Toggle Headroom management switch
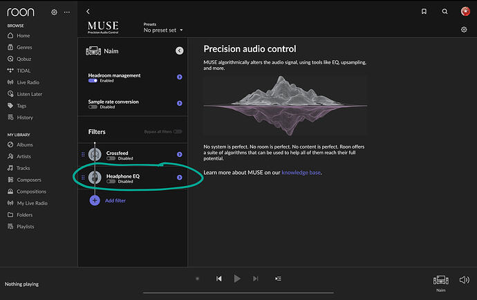 pyautogui.click(x=93, y=81)
